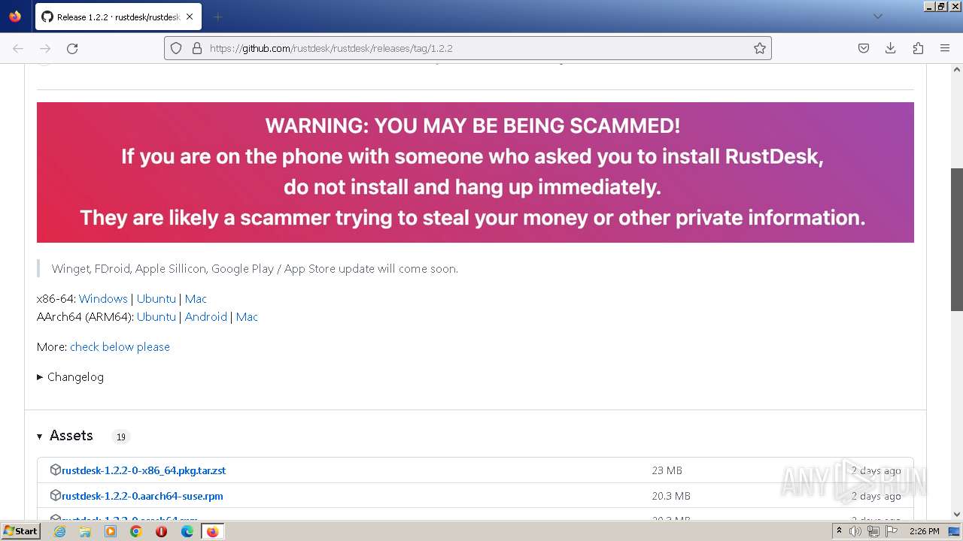The image size is (963, 541).
Task: Click the 23 MB file size
Action: [x=667, y=470]
